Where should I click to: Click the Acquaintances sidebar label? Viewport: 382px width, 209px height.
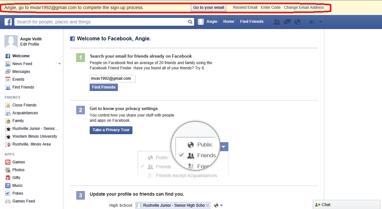(x=25, y=113)
